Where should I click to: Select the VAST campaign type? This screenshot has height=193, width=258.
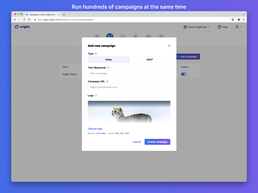coord(150,59)
